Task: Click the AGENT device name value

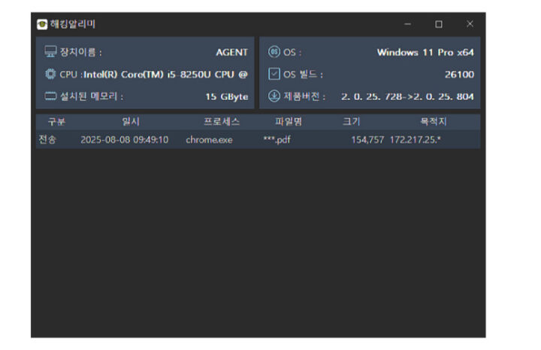Action: click(x=232, y=52)
